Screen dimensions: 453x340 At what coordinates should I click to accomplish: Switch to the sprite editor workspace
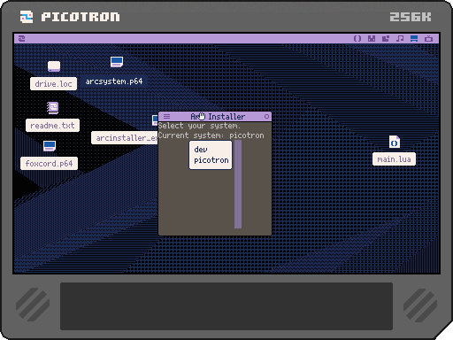[x=372, y=39]
